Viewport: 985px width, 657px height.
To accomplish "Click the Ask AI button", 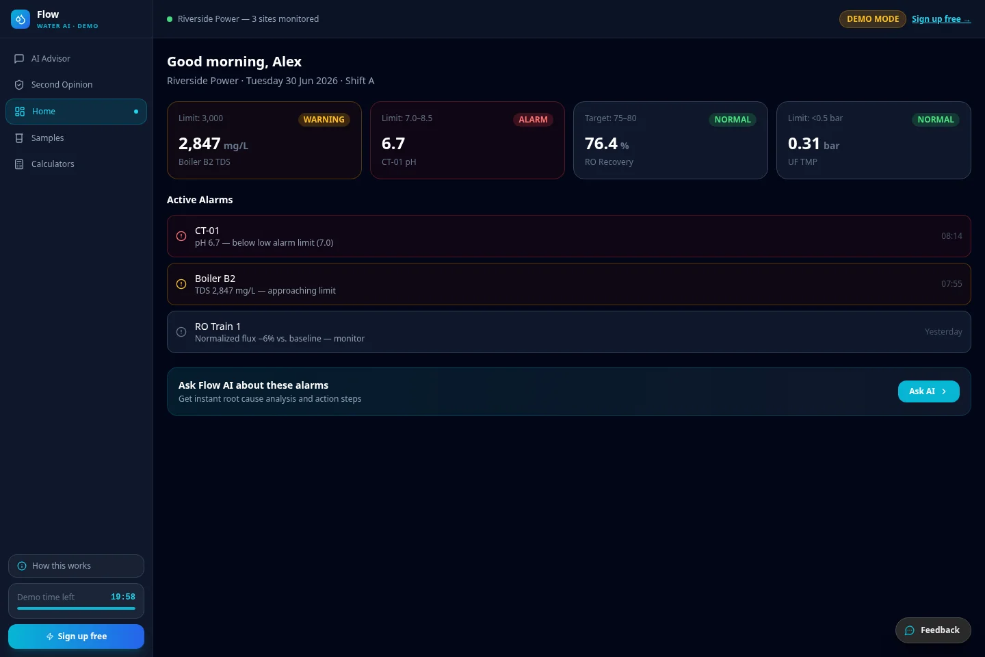I will [928, 391].
